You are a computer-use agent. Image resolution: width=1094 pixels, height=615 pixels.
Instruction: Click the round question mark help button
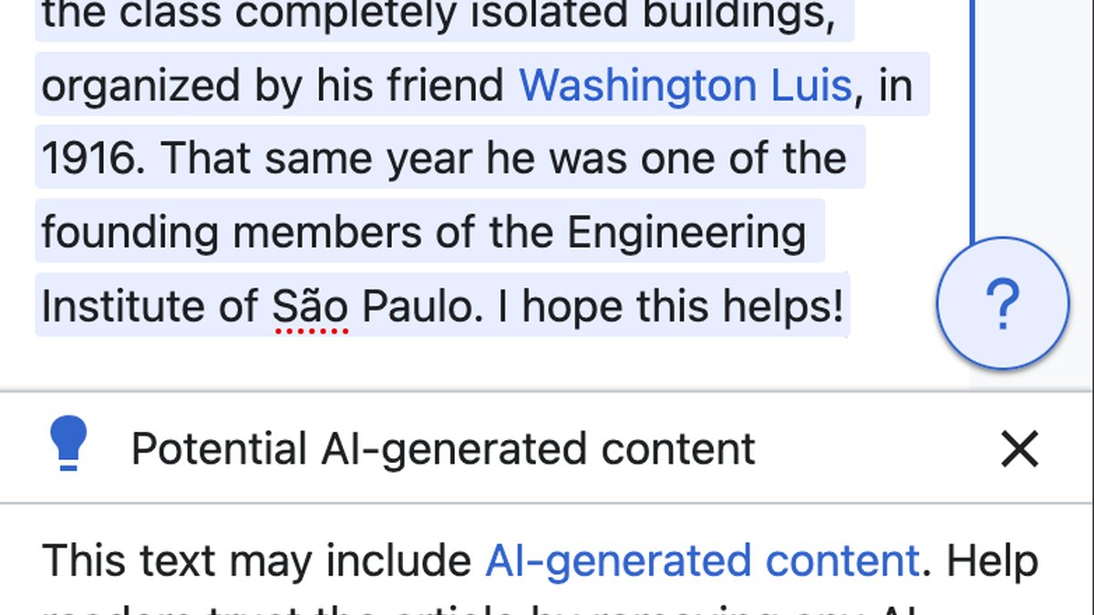(x=1002, y=303)
